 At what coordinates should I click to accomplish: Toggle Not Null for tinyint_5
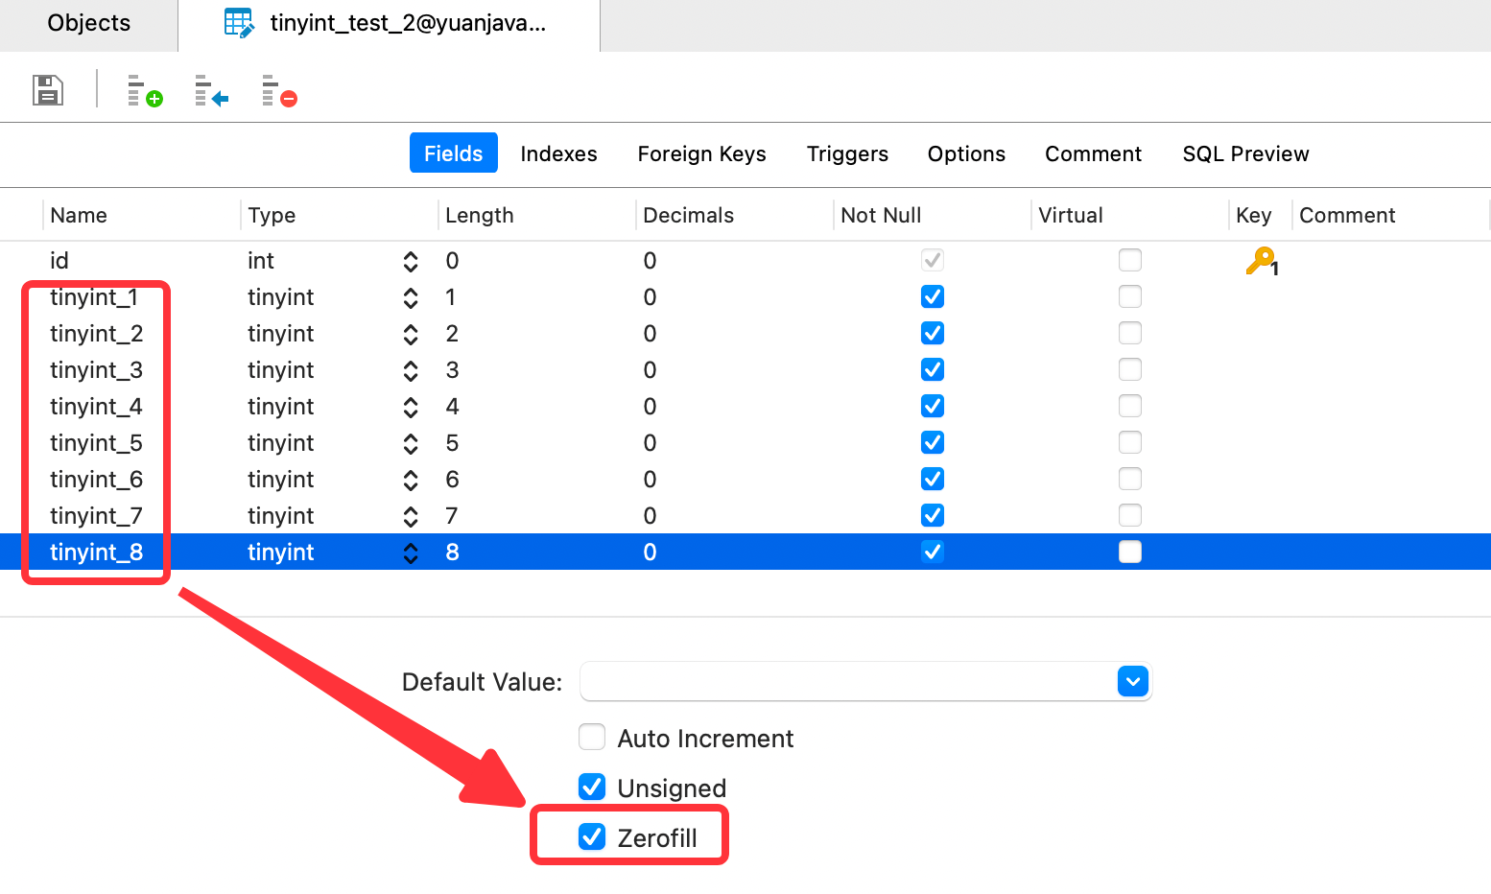pos(933,443)
